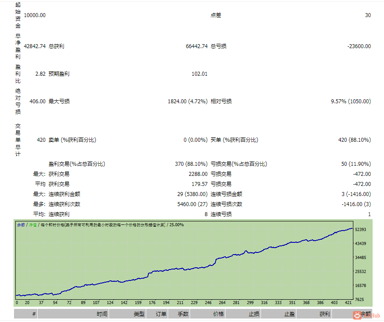Click profit factor value 2.82
Image resolution: width=384 pixels, height=322 pixels.
click(x=40, y=74)
